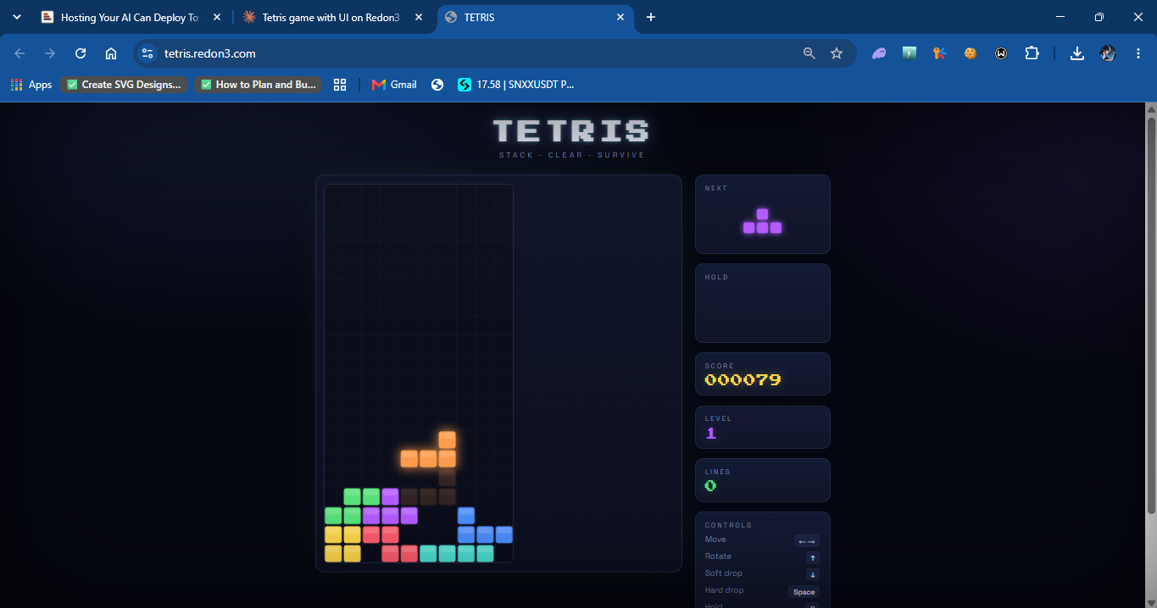Open 'Create SVG Designs...' bookmark
The width and height of the screenshot is (1157, 608).
click(124, 85)
